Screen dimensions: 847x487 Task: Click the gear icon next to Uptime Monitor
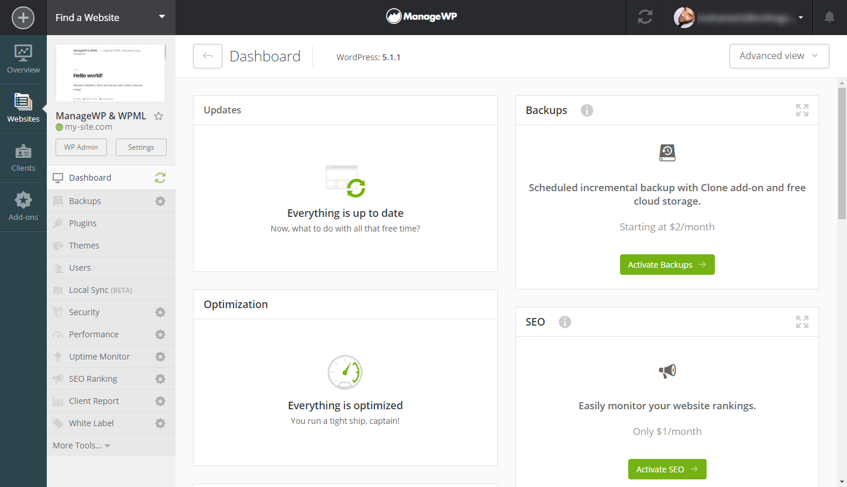(160, 357)
